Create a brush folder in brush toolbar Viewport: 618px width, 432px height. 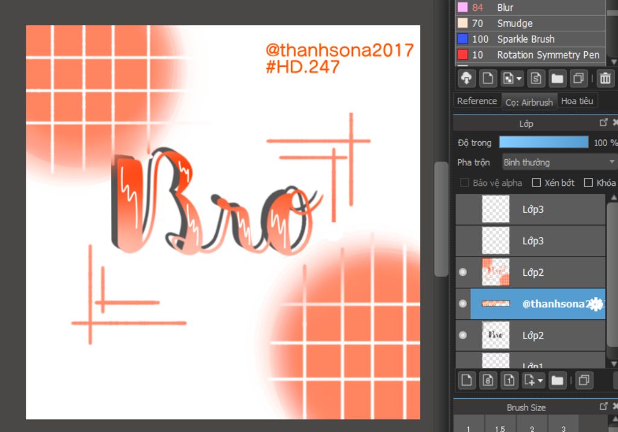[557, 78]
